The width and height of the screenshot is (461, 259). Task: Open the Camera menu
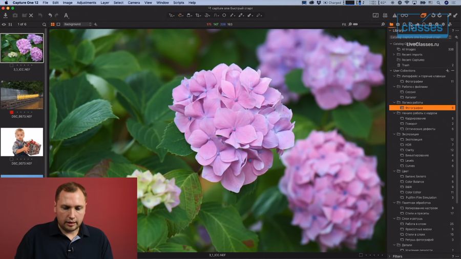(134, 3)
